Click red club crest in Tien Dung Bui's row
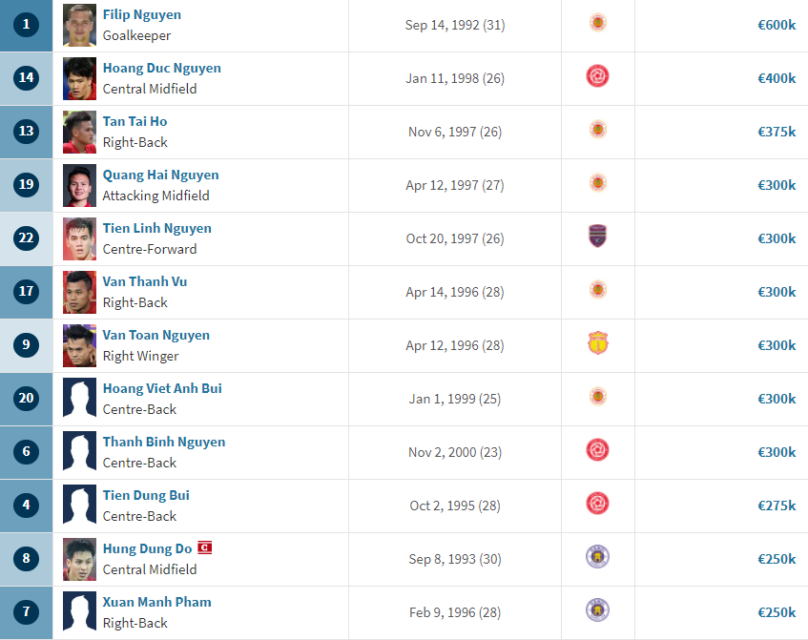 coord(597,504)
